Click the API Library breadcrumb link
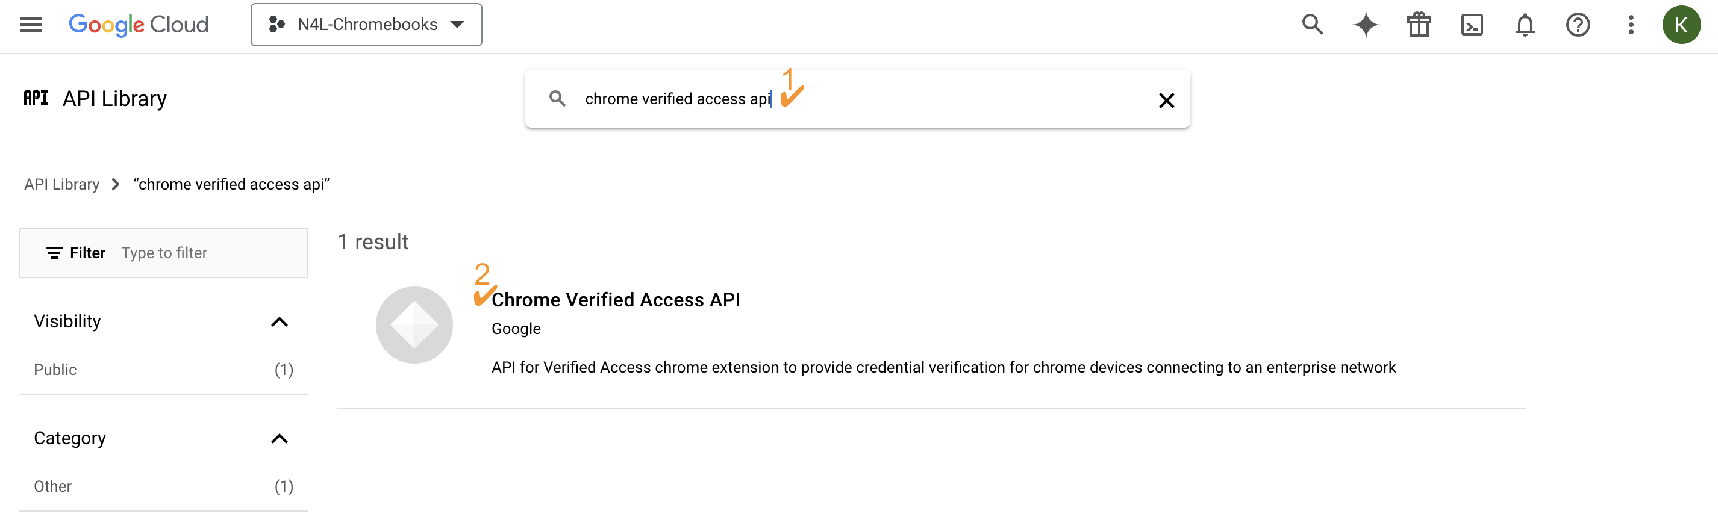The image size is (1718, 520). click(x=61, y=184)
